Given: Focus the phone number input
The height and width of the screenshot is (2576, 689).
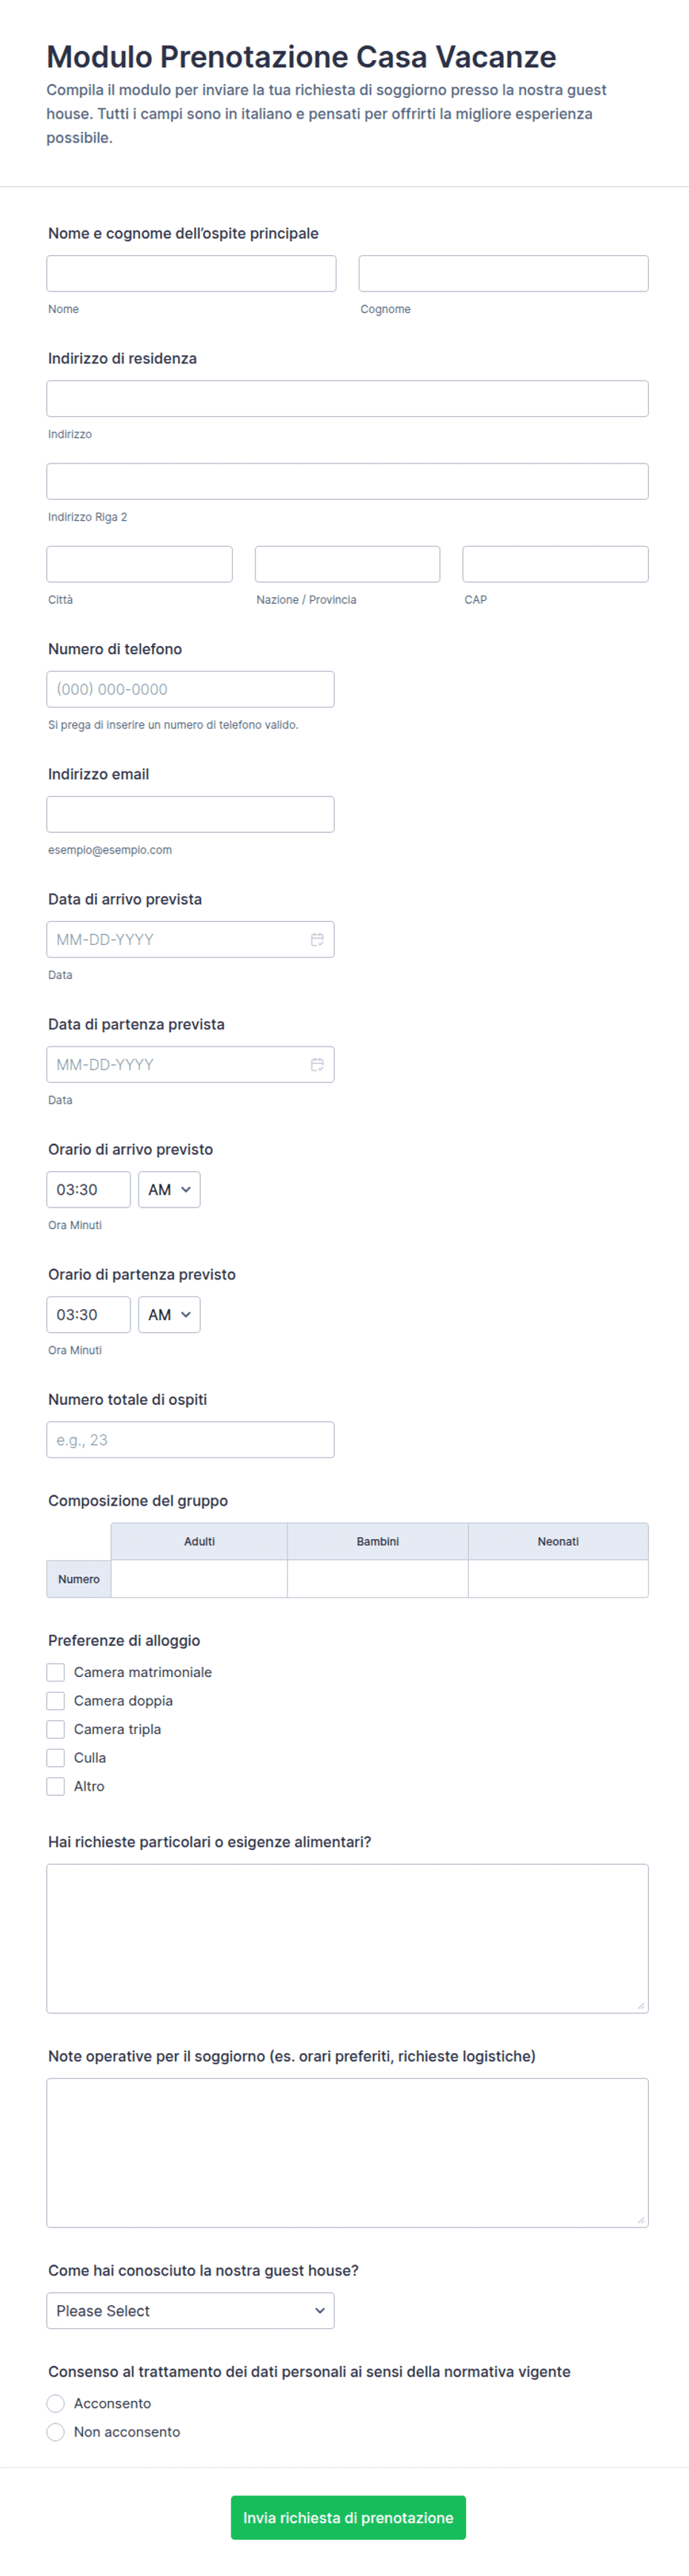Looking at the screenshot, I should tap(190, 689).
